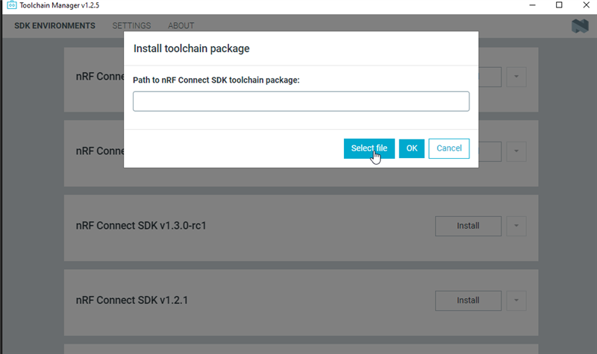Image resolution: width=597 pixels, height=354 pixels.
Task: Expand dropdown arrow for SDK v1.2.1
Action: [x=516, y=300]
